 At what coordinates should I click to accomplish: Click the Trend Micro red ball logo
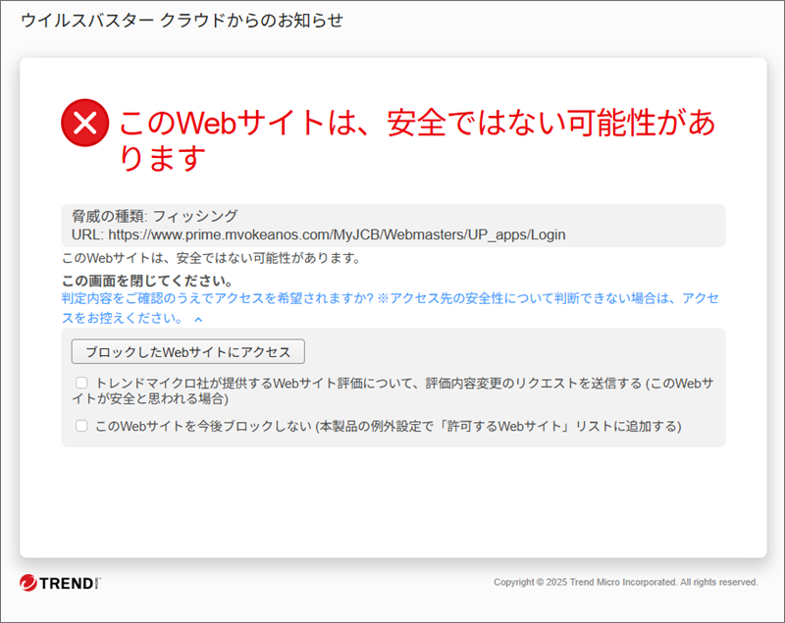[28, 583]
